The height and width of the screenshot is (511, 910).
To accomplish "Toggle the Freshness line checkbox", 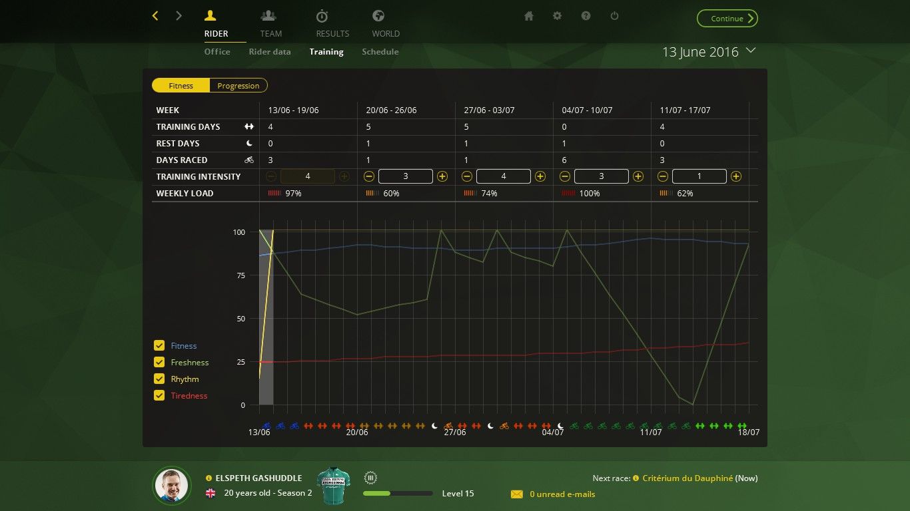I will click(159, 362).
